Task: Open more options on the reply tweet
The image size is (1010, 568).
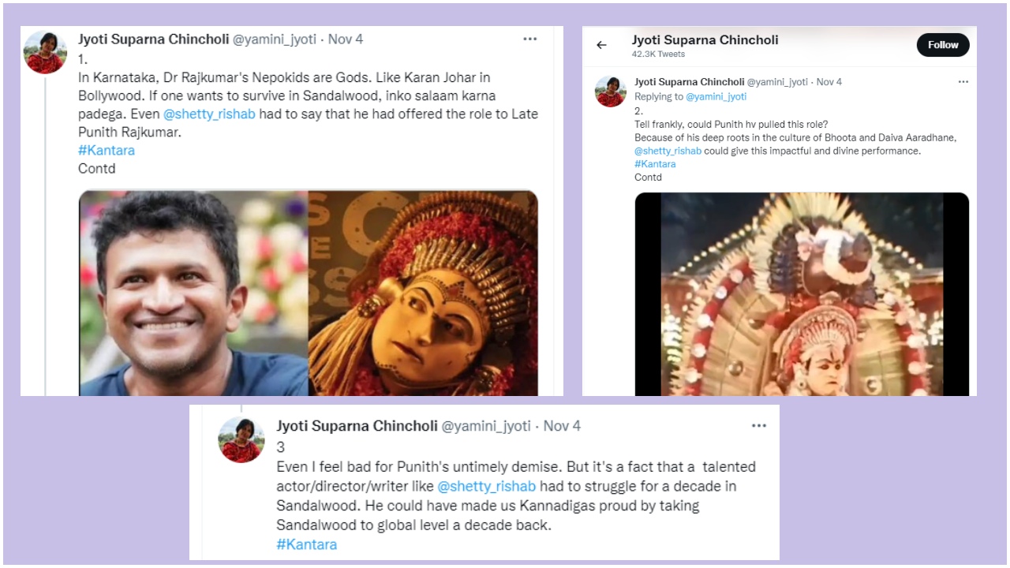Action: (963, 81)
